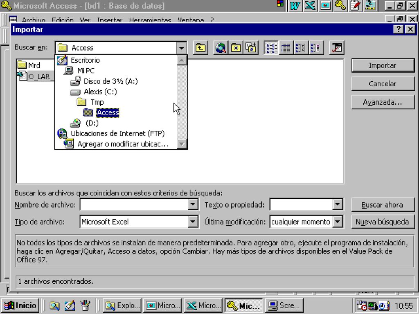
Task: Click the Add to Favorites icon
Action: (x=251, y=48)
